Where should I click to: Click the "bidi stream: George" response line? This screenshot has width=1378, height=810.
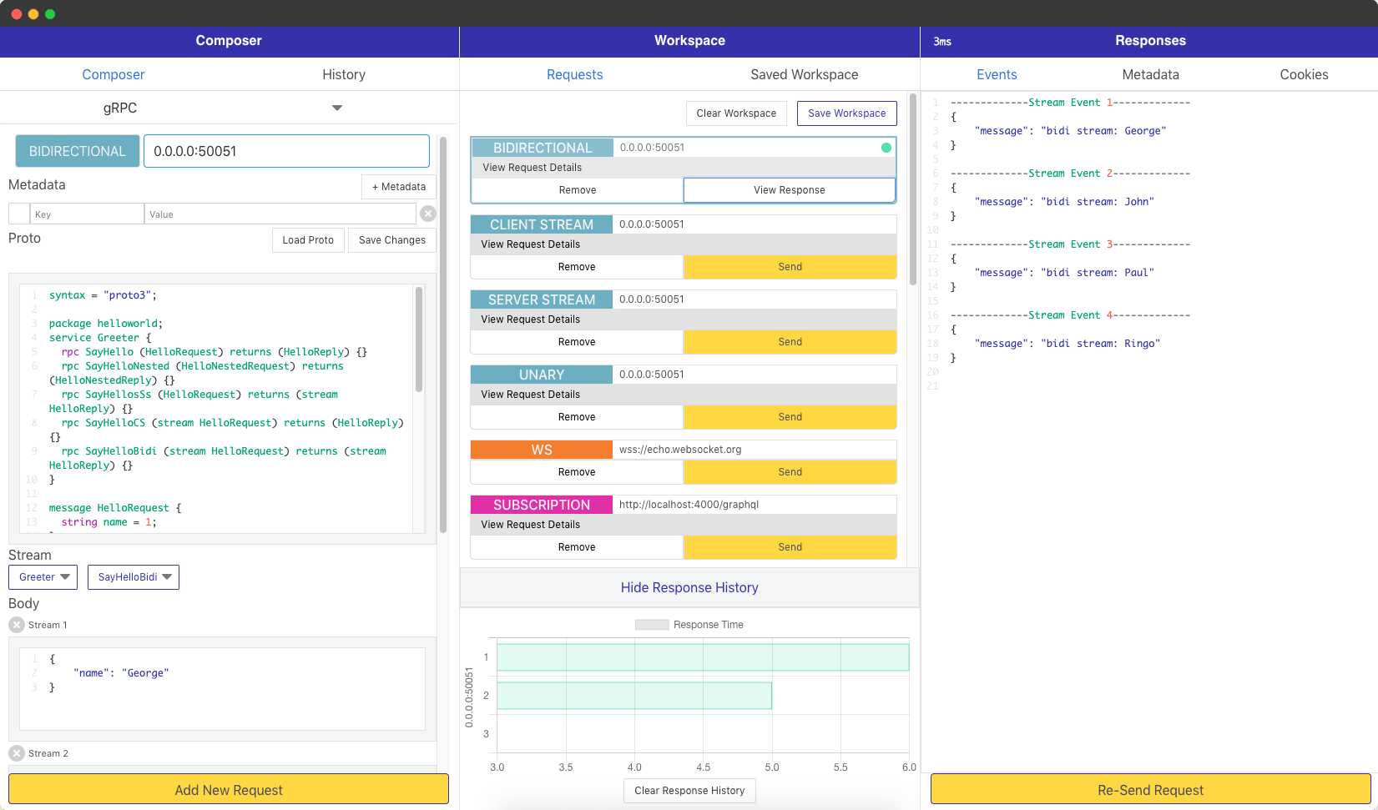[x=1070, y=131]
